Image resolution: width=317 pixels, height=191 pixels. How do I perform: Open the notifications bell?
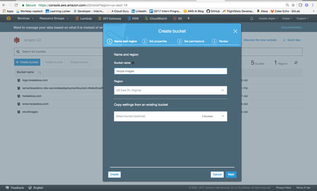251,18
